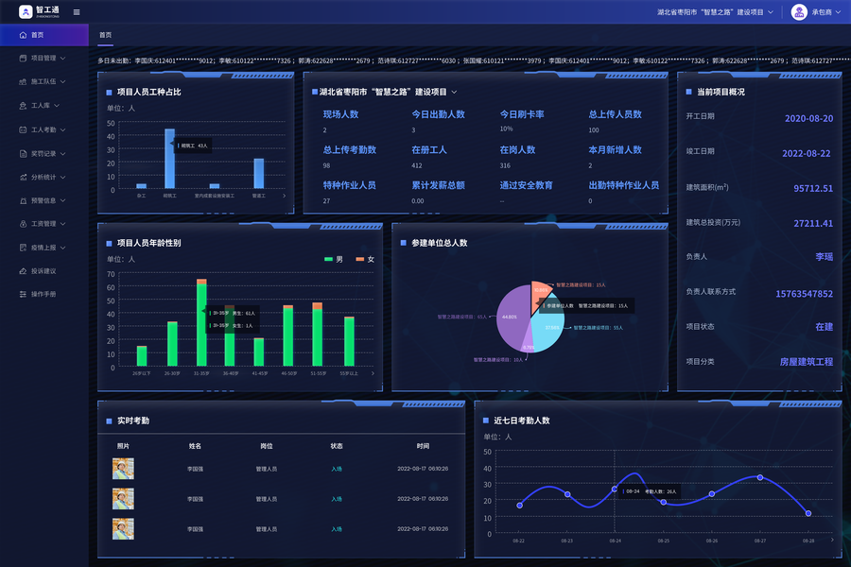Viewport: 851px width, 567px height.
Task: Open the 承包商 account dropdown
Action: [x=826, y=12]
